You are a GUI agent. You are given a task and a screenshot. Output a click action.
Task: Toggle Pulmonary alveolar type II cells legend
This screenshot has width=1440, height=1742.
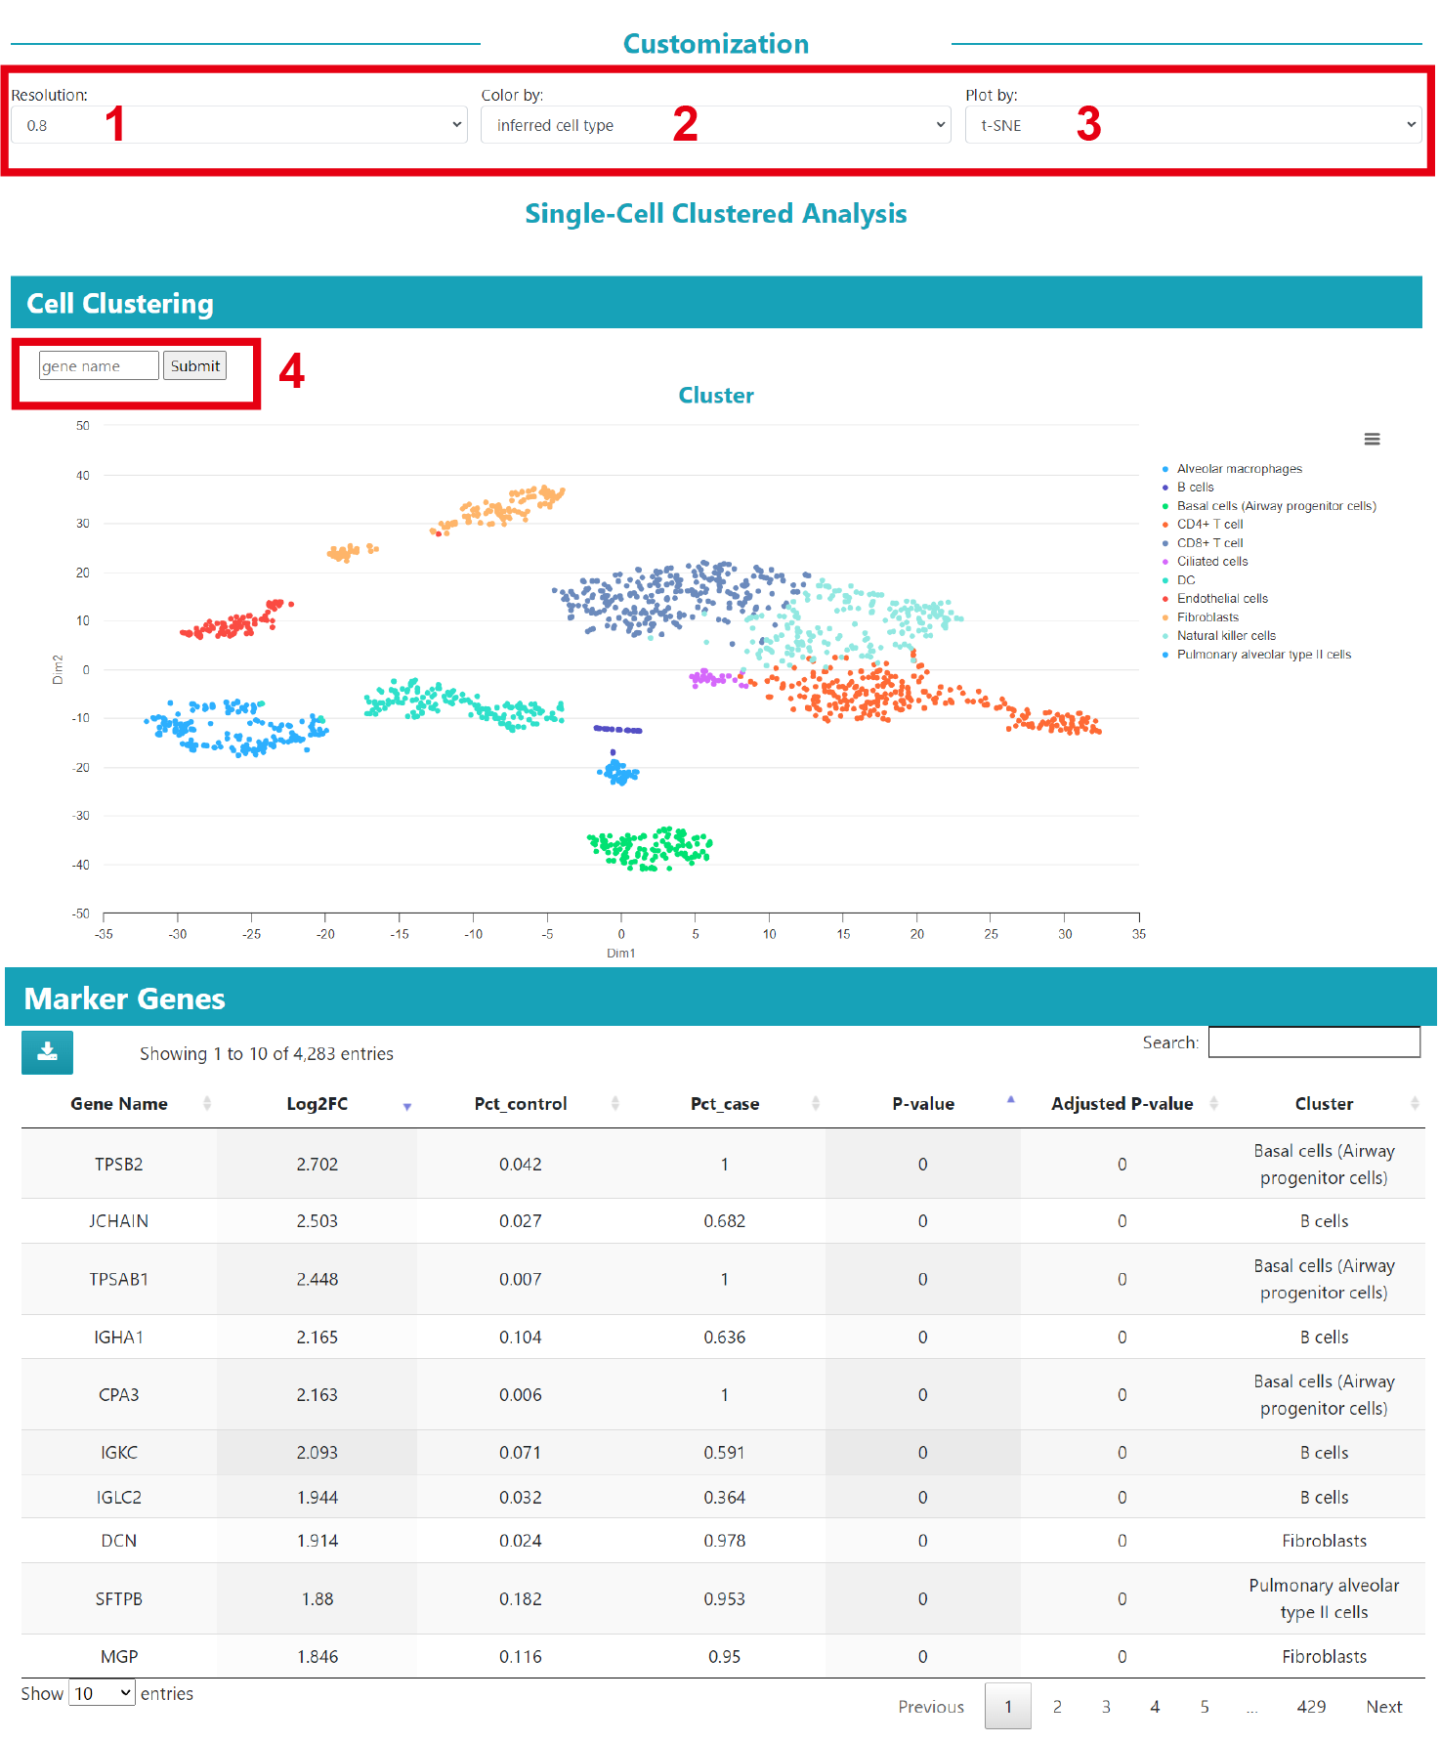point(1256,655)
